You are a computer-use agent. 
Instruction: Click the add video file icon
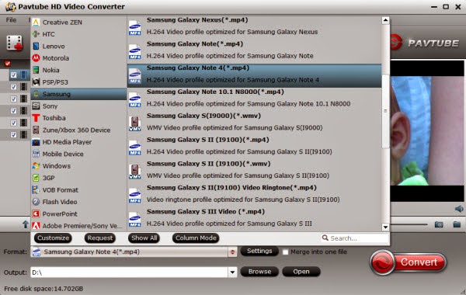(15, 43)
